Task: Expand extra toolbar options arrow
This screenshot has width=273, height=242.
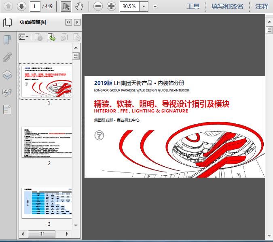Action: 155,6
